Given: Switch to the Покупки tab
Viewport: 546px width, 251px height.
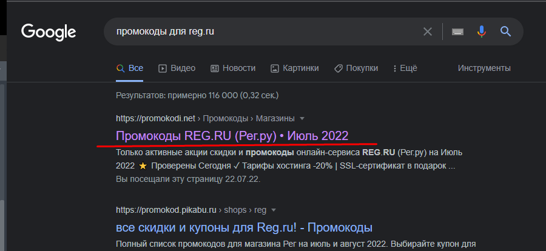Looking at the screenshot, I should (x=356, y=69).
